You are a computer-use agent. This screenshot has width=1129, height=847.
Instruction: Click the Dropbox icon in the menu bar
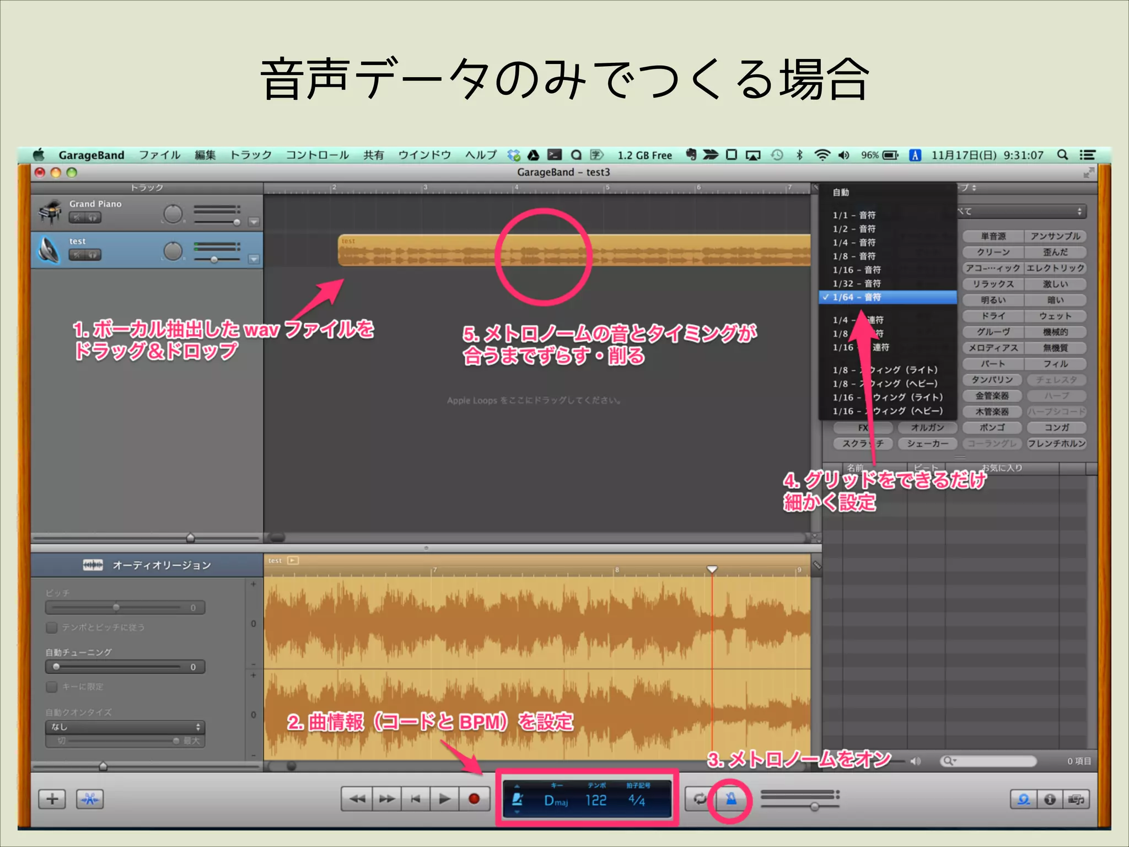[514, 155]
